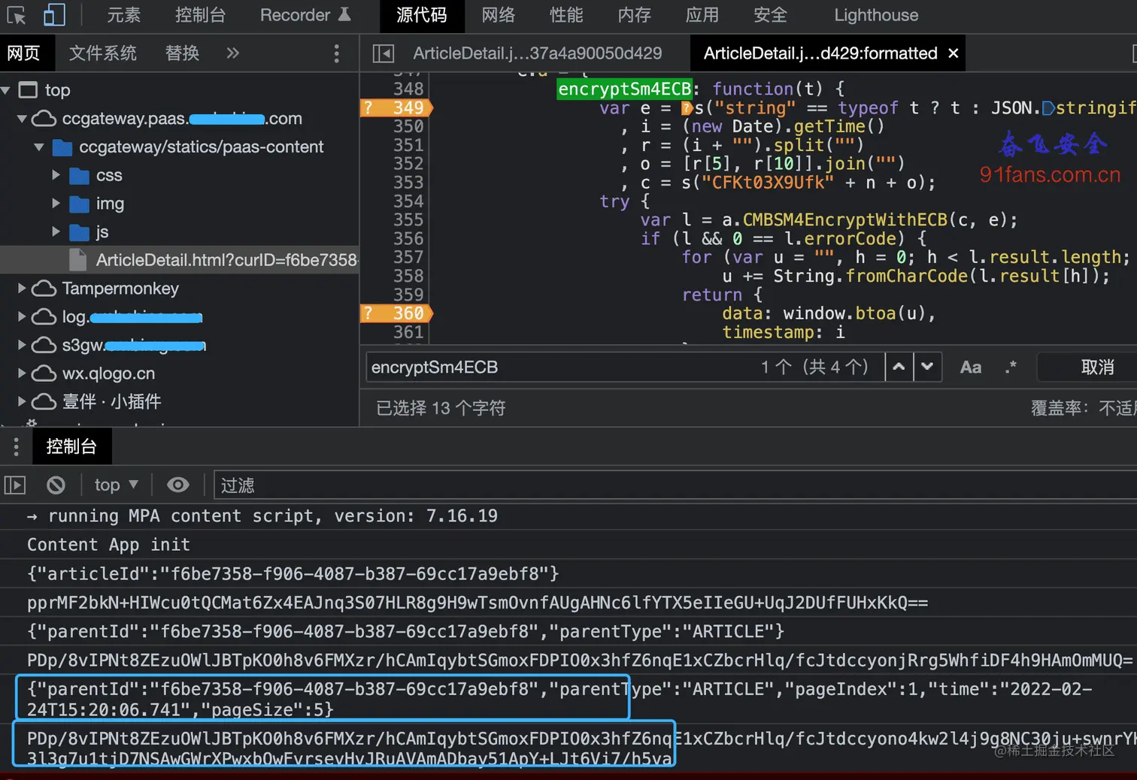
Task: Toggle the live expression eye icon
Action: point(178,485)
